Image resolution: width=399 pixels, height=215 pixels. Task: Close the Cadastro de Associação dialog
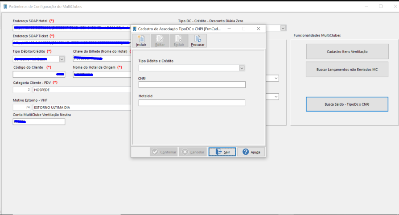258,29
